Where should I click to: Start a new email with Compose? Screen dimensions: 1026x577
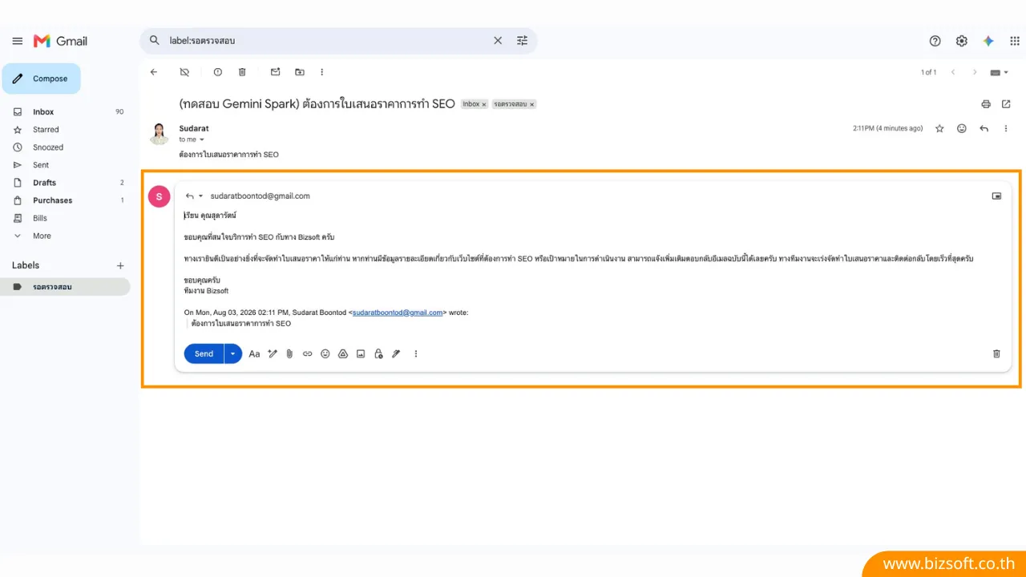point(42,79)
